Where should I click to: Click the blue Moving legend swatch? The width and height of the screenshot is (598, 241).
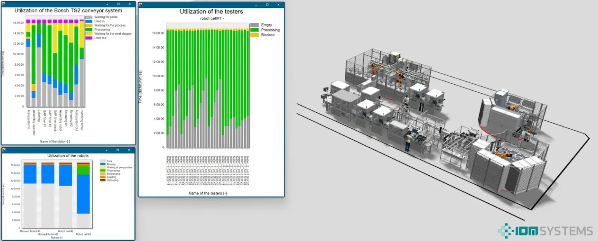coord(103,164)
